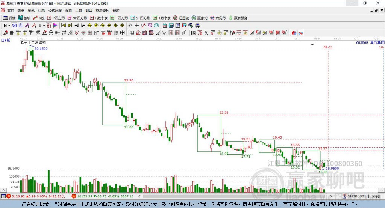
Task: Click the 深 index value 10133.29
Action: point(85,196)
